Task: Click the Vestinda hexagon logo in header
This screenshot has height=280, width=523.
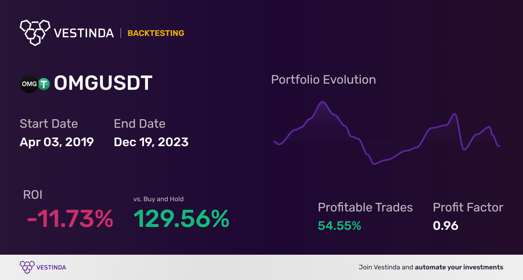Action: click(x=35, y=32)
